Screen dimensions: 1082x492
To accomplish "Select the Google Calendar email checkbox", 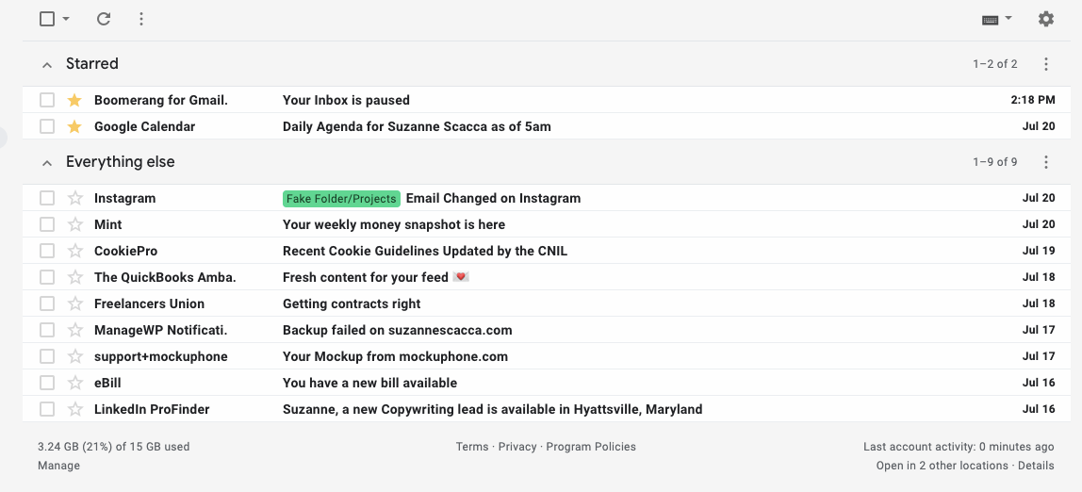I will tap(47, 126).
